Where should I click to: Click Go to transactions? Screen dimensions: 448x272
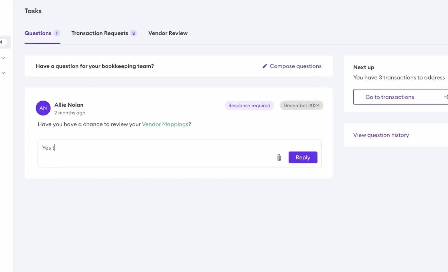pyautogui.click(x=389, y=97)
